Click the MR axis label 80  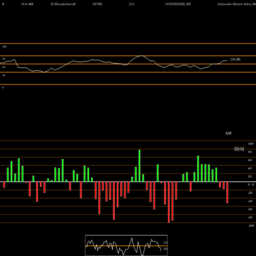click(x=250, y=152)
